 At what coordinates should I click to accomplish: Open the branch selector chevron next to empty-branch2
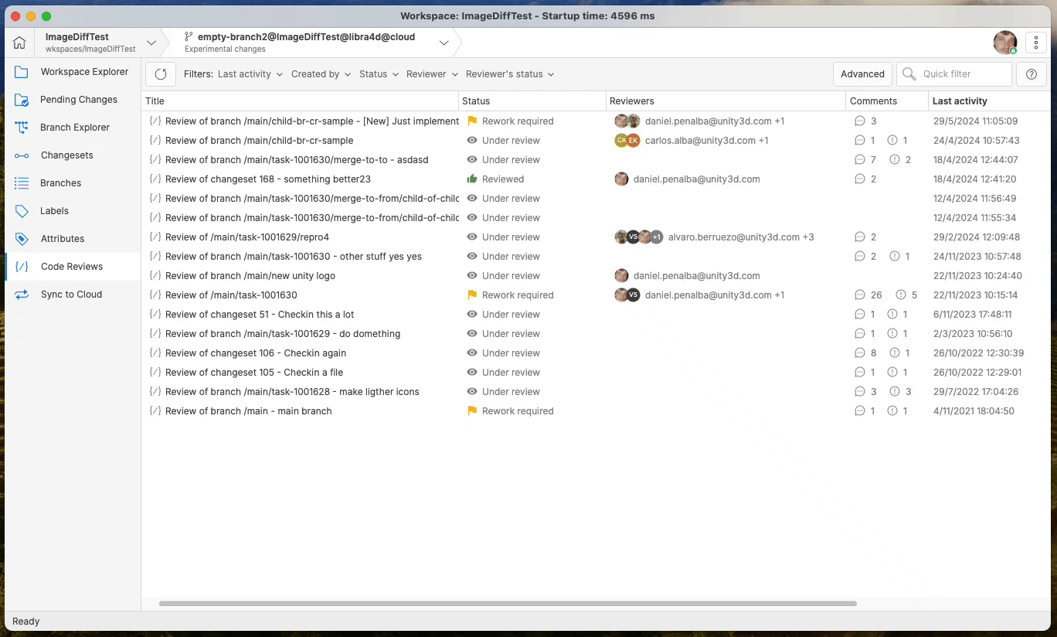pos(444,43)
